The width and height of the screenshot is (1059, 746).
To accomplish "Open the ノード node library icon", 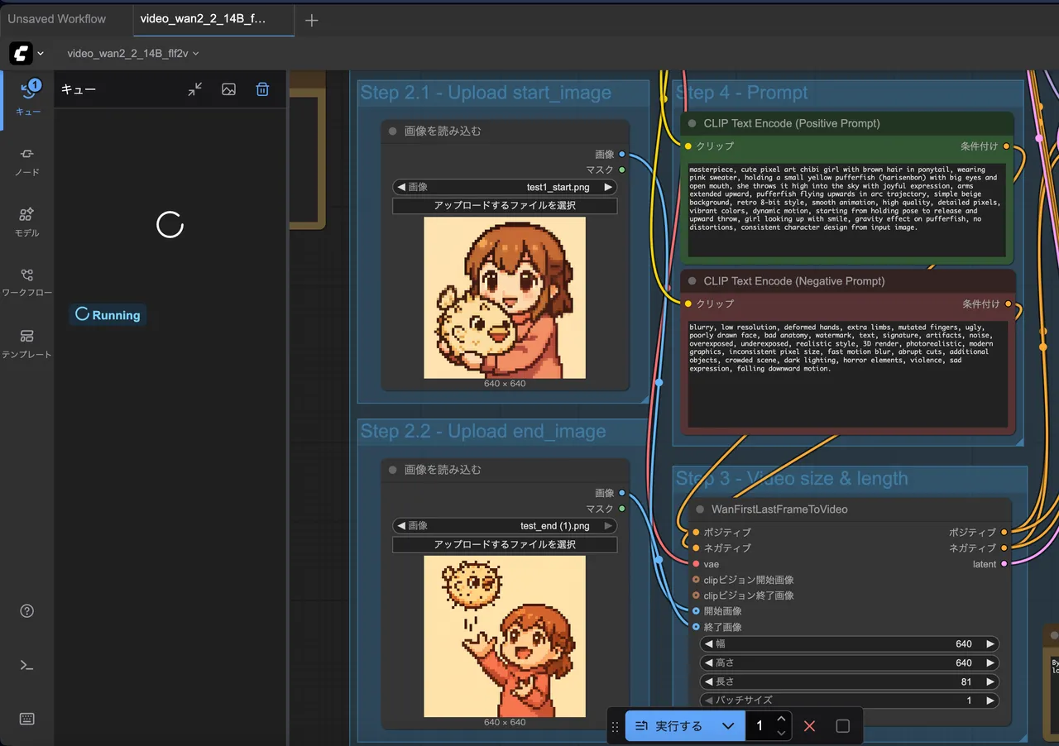I will (27, 154).
